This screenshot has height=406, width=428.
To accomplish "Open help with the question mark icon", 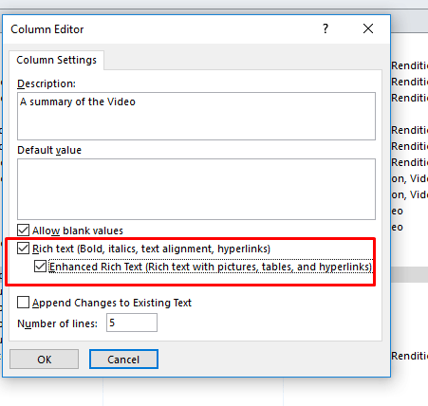I will [326, 28].
